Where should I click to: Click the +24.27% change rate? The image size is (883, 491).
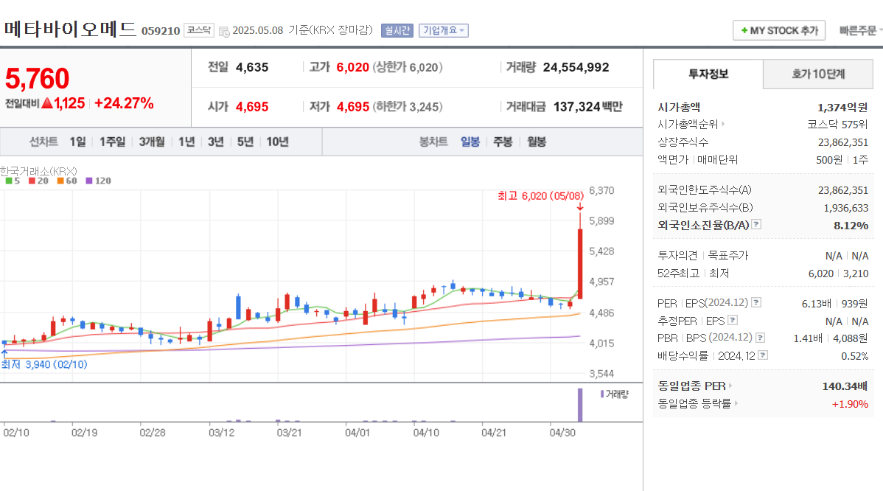tap(124, 103)
